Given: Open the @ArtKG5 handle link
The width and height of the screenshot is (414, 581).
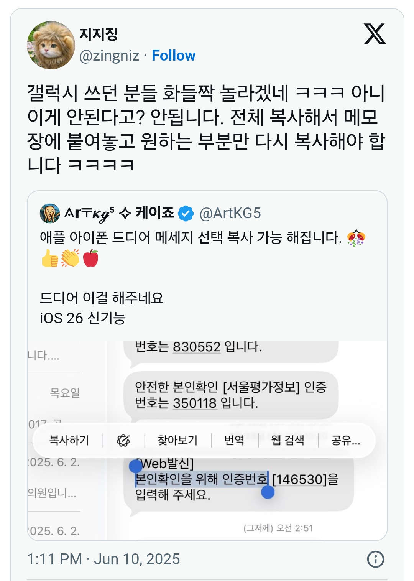Looking at the screenshot, I should coord(230,213).
